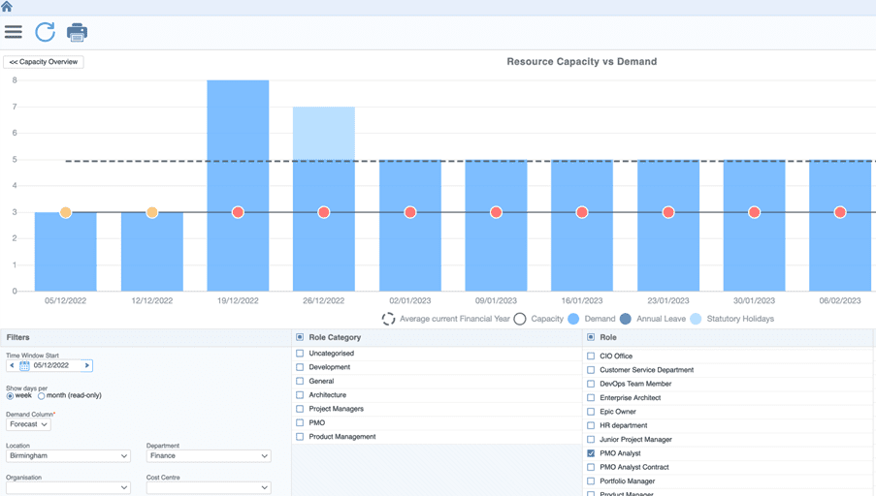The image size is (876, 496).
Task: Click the Time Window Start date field
Action: coord(56,365)
